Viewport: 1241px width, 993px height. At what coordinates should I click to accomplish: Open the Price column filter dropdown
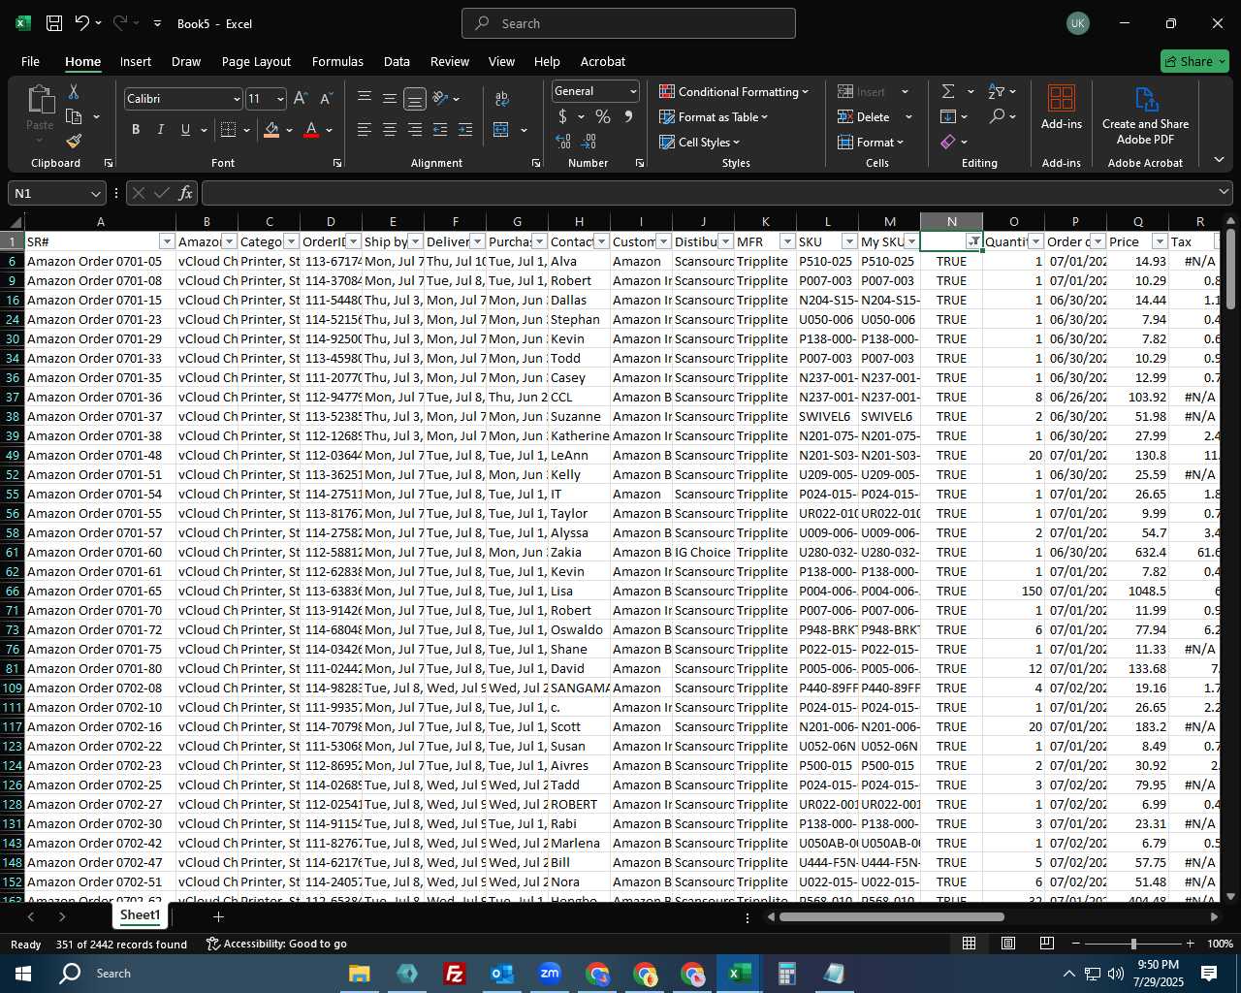click(x=1160, y=241)
